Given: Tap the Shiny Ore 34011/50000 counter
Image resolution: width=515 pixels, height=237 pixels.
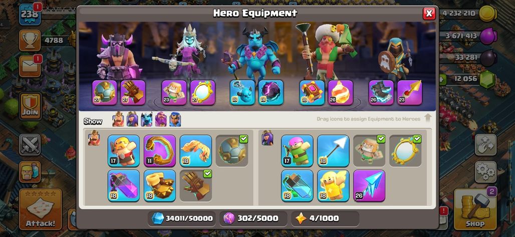Looking at the screenshot, I should 182,218.
